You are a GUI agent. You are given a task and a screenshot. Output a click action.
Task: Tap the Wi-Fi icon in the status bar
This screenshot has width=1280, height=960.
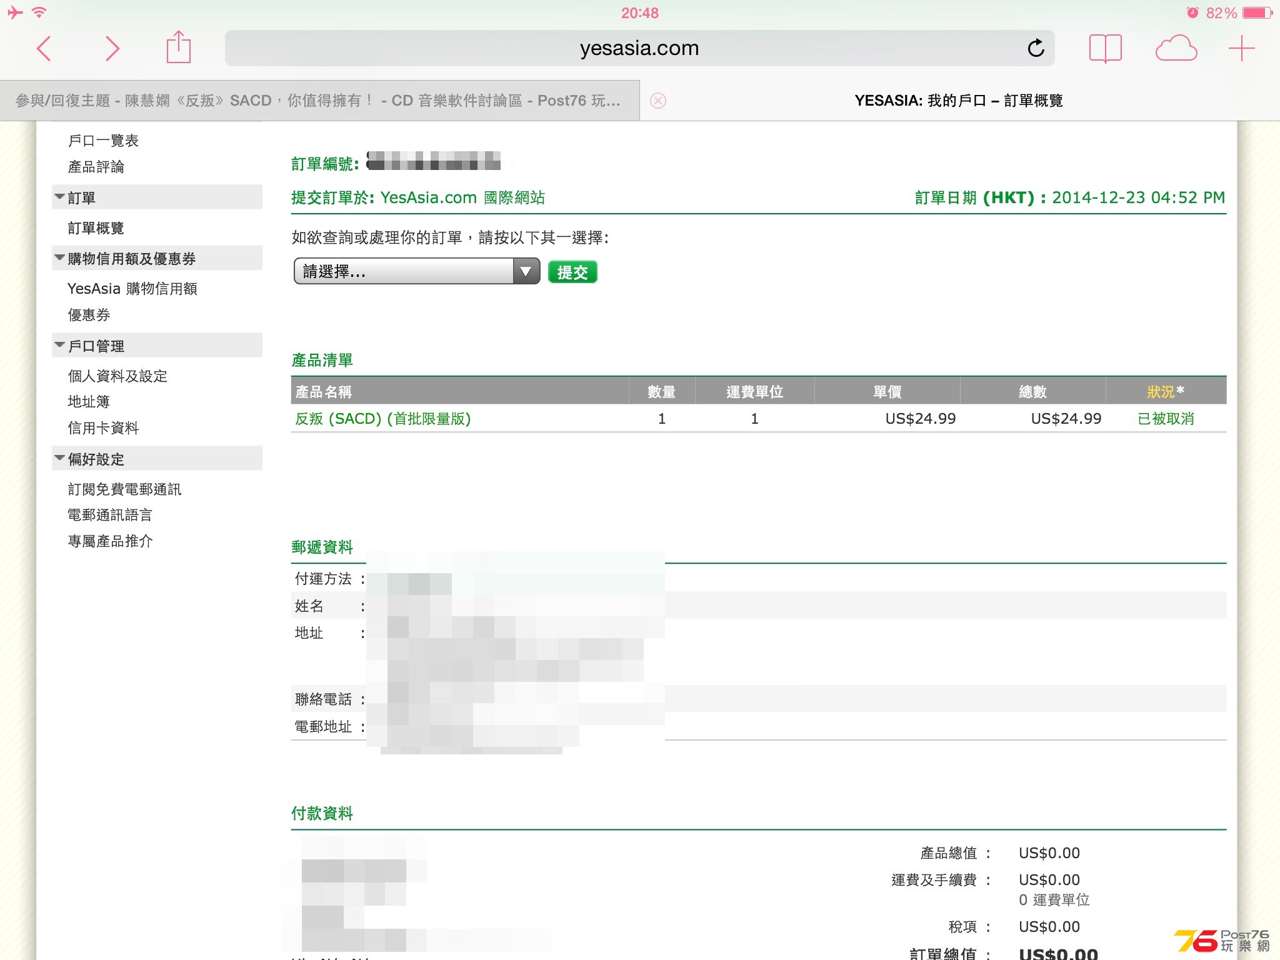(x=39, y=12)
